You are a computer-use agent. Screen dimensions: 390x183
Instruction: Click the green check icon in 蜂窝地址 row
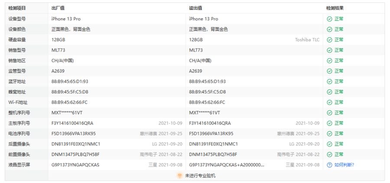(330, 92)
